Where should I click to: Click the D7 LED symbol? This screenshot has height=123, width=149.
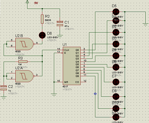click(x=116, y=82)
